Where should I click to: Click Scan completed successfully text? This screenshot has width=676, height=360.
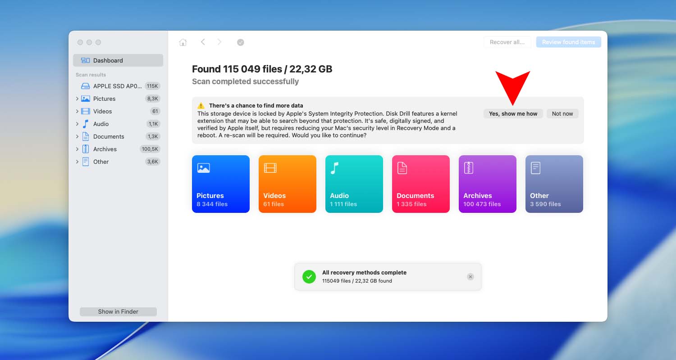(245, 81)
